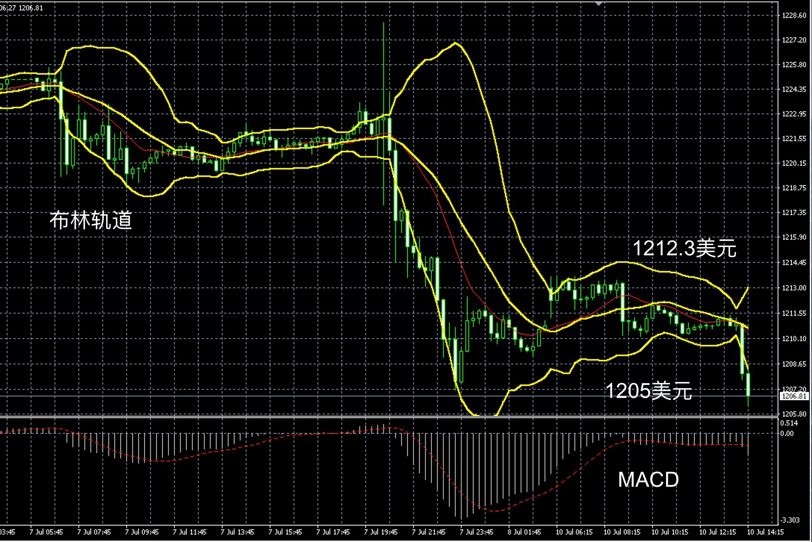Click the OHLC readout in top-left corner
The width and height of the screenshot is (812, 542).
coord(22,7)
